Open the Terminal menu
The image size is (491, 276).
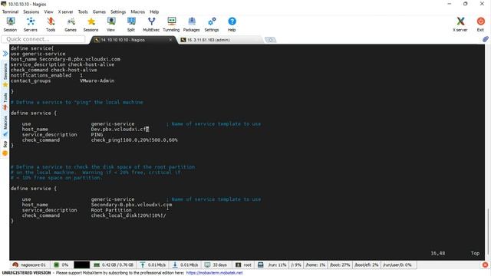coord(10,11)
